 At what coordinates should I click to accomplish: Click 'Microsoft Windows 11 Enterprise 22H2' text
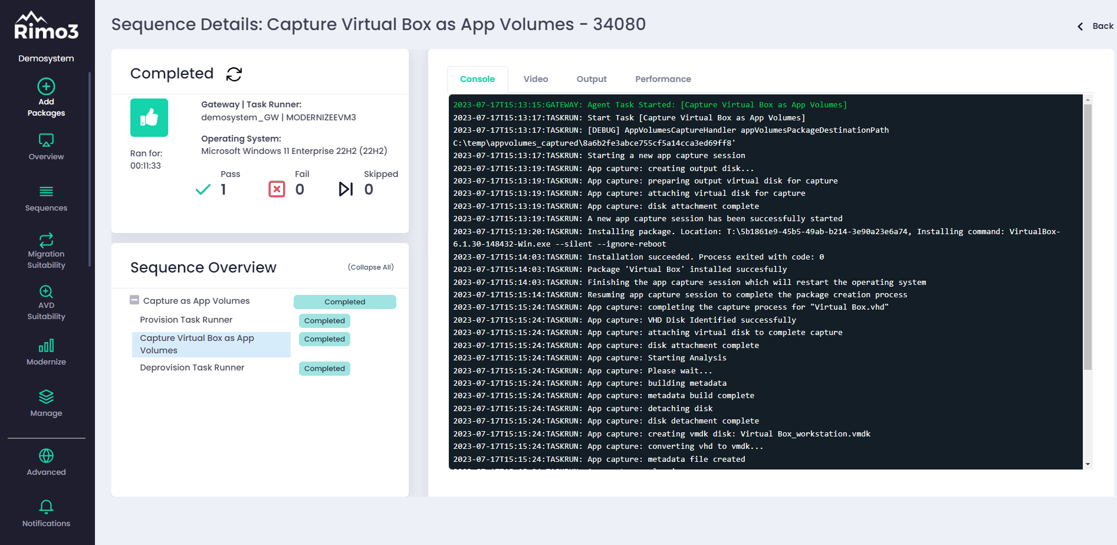pos(294,151)
